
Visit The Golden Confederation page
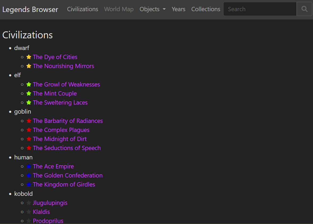pos(68,175)
